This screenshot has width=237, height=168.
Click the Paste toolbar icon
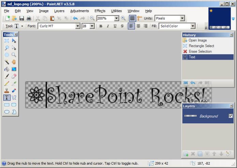[x=52, y=18]
